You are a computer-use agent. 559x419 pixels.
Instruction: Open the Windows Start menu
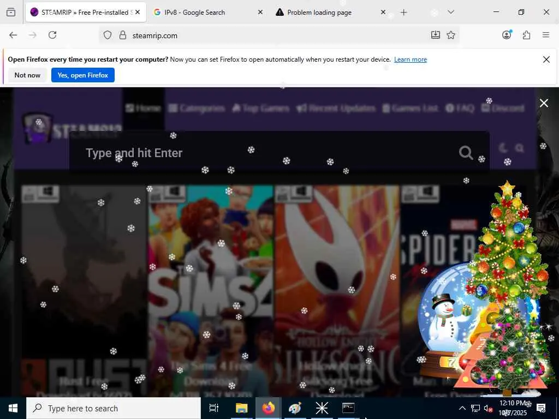(x=13, y=408)
